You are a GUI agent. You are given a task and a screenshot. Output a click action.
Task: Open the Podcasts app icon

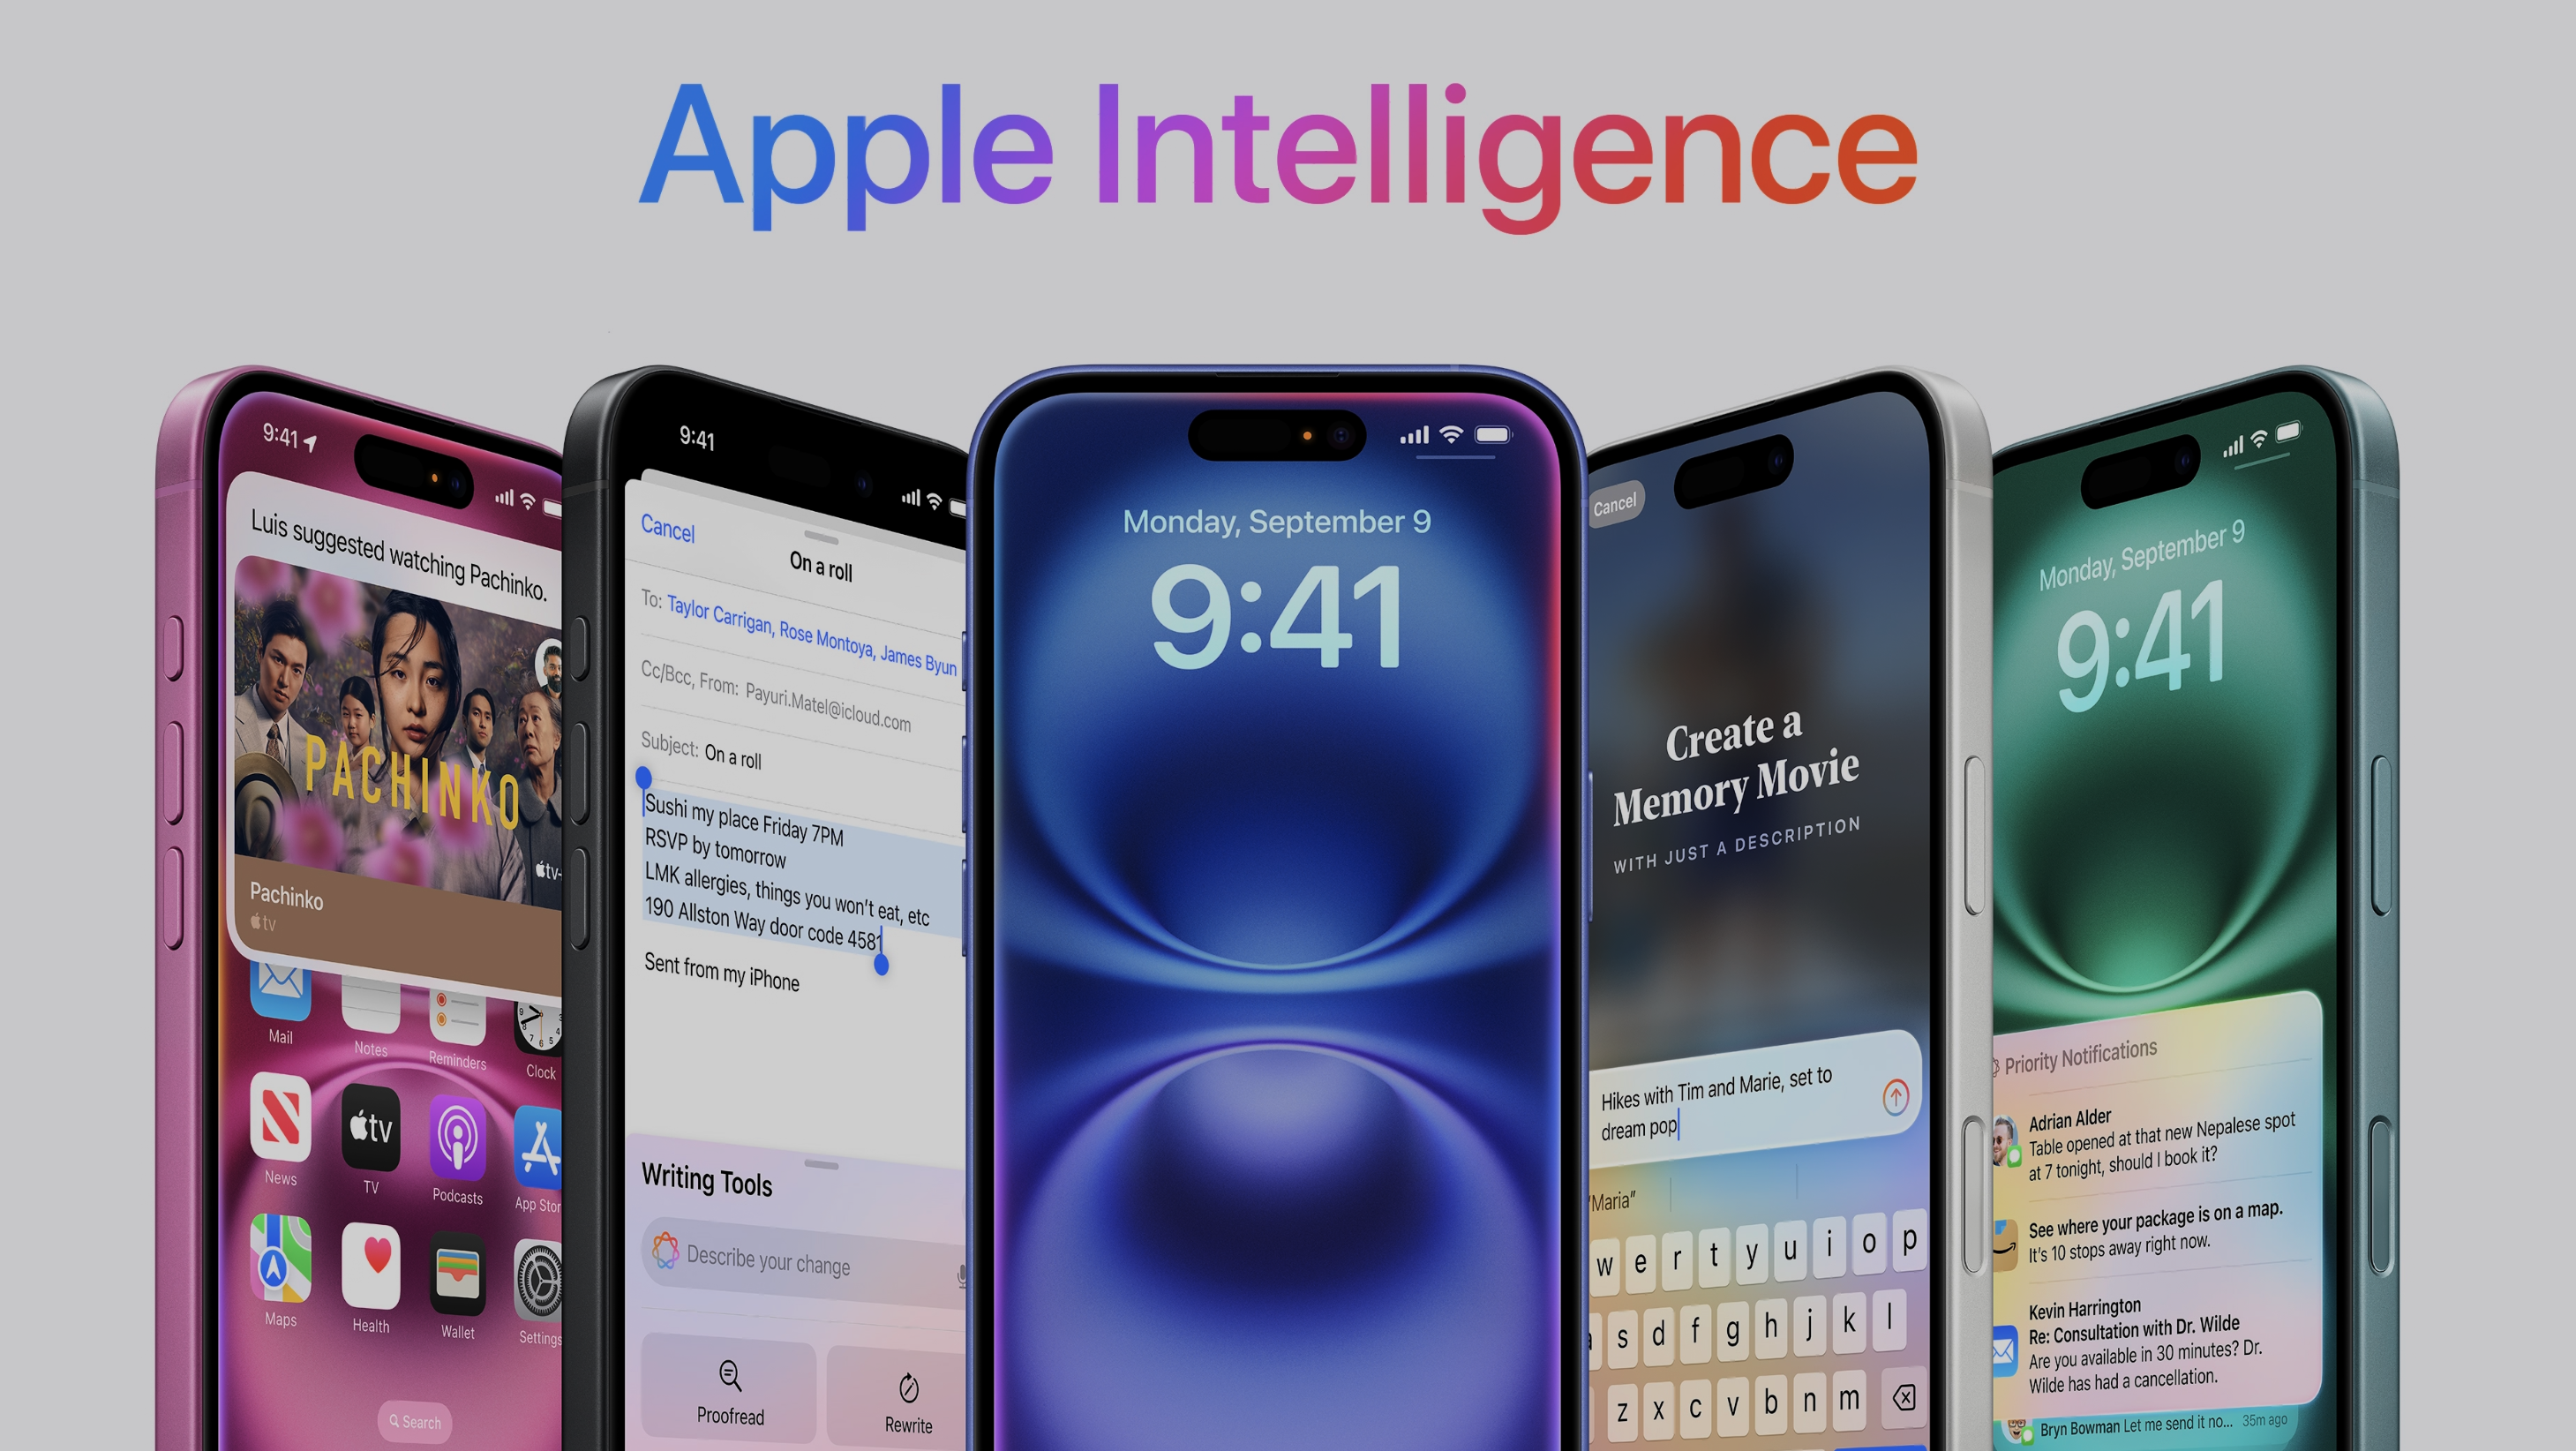(x=449, y=1143)
